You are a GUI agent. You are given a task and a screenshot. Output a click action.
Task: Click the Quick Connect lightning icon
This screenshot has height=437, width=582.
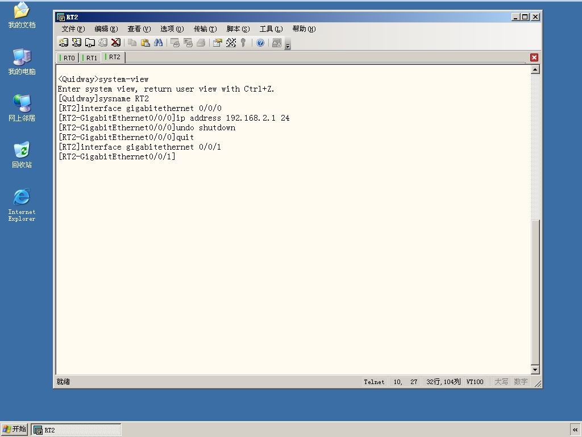click(x=77, y=43)
